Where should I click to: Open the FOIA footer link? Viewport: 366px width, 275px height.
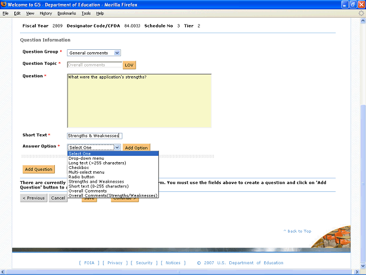click(89, 263)
